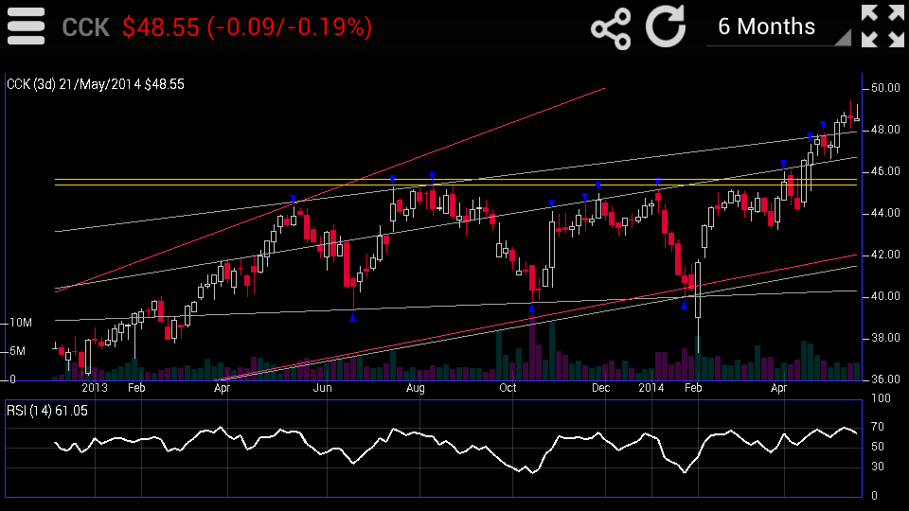Click the CCK (3d) chart title label
This screenshot has width=909, height=511.
95,84
